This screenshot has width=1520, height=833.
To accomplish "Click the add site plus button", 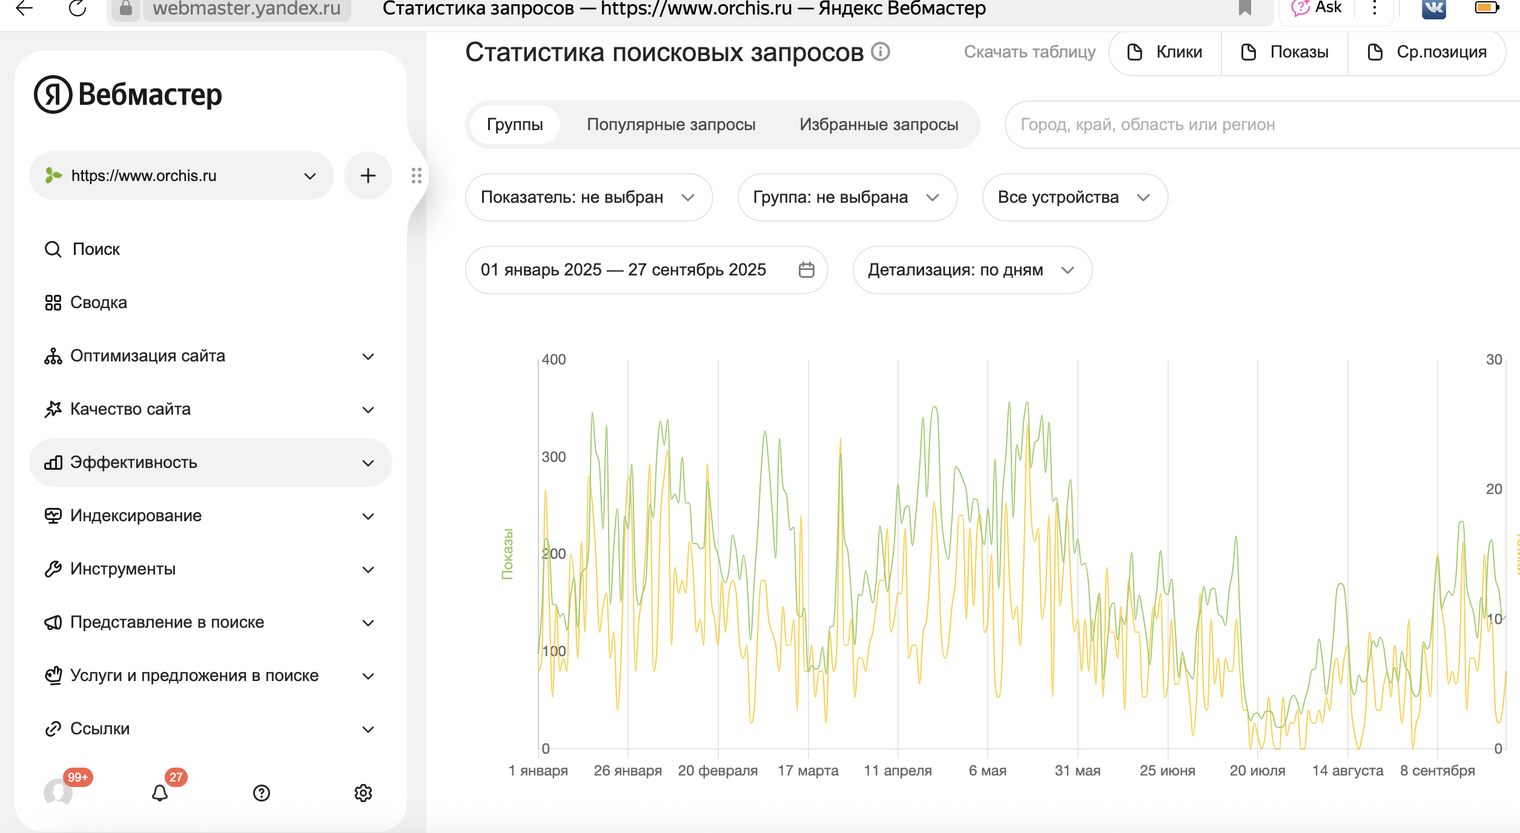I will [368, 176].
